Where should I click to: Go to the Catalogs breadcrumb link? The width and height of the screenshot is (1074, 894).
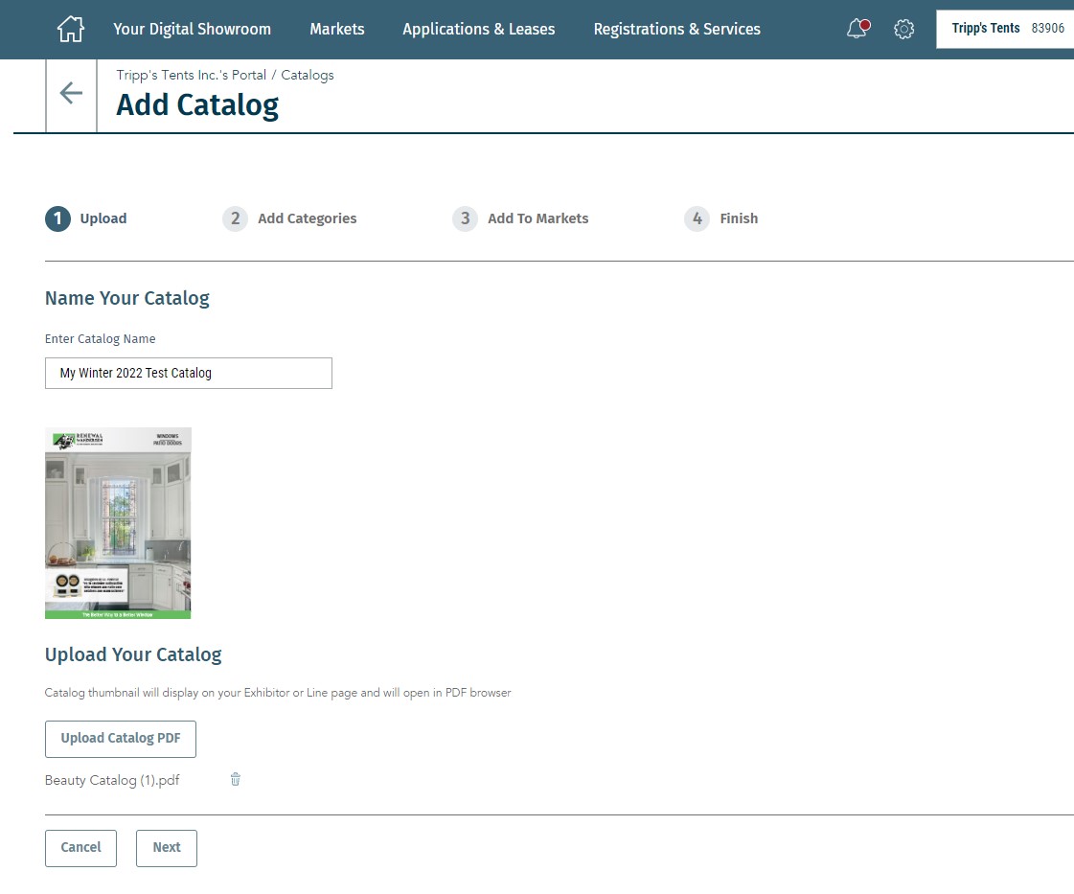click(308, 75)
